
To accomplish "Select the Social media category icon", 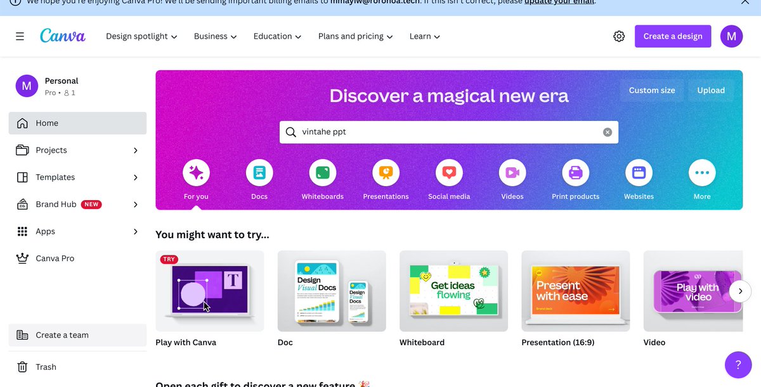I will (x=449, y=172).
